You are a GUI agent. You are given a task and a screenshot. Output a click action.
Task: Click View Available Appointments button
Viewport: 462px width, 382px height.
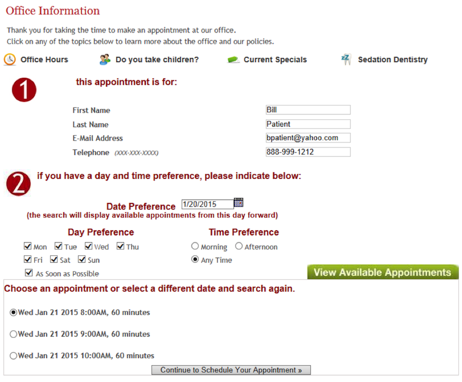[x=383, y=273]
